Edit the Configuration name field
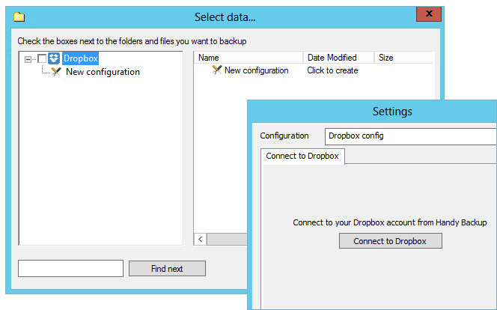The width and height of the screenshot is (497, 310). pos(411,136)
